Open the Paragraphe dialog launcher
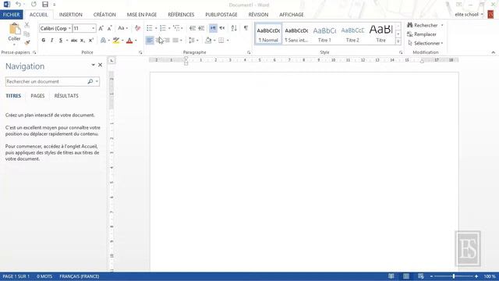 249,52
